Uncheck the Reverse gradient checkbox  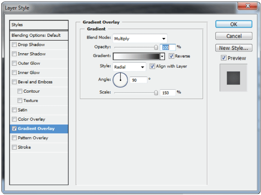(171, 56)
